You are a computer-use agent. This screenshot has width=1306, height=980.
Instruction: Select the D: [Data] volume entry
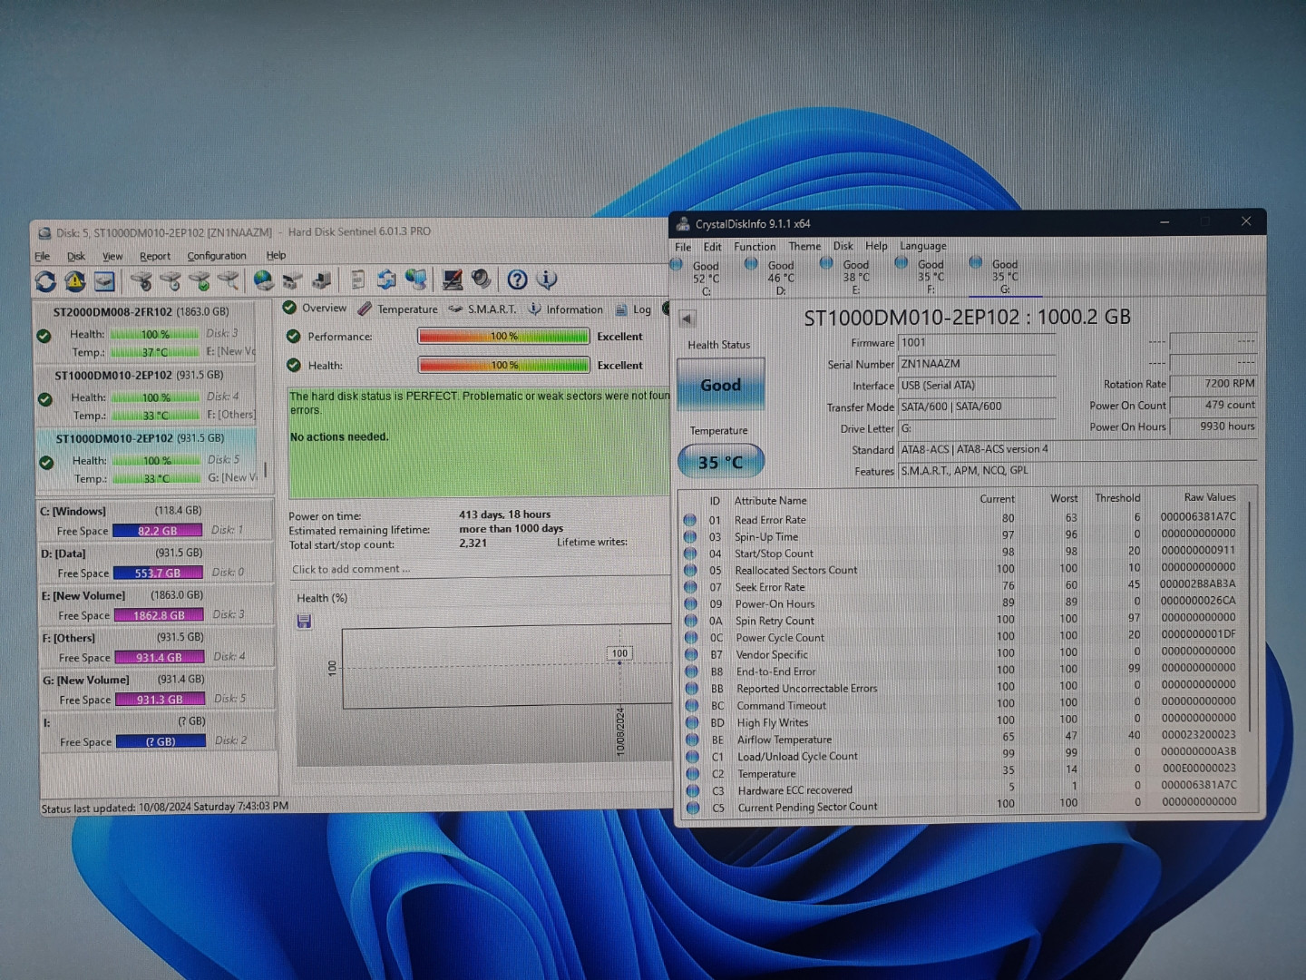tap(157, 563)
